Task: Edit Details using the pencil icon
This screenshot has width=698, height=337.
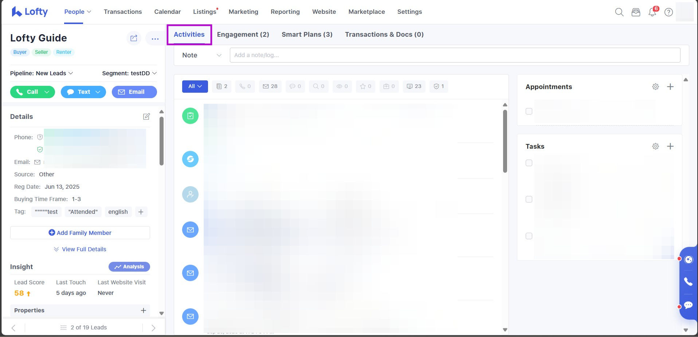Action: [x=146, y=117]
